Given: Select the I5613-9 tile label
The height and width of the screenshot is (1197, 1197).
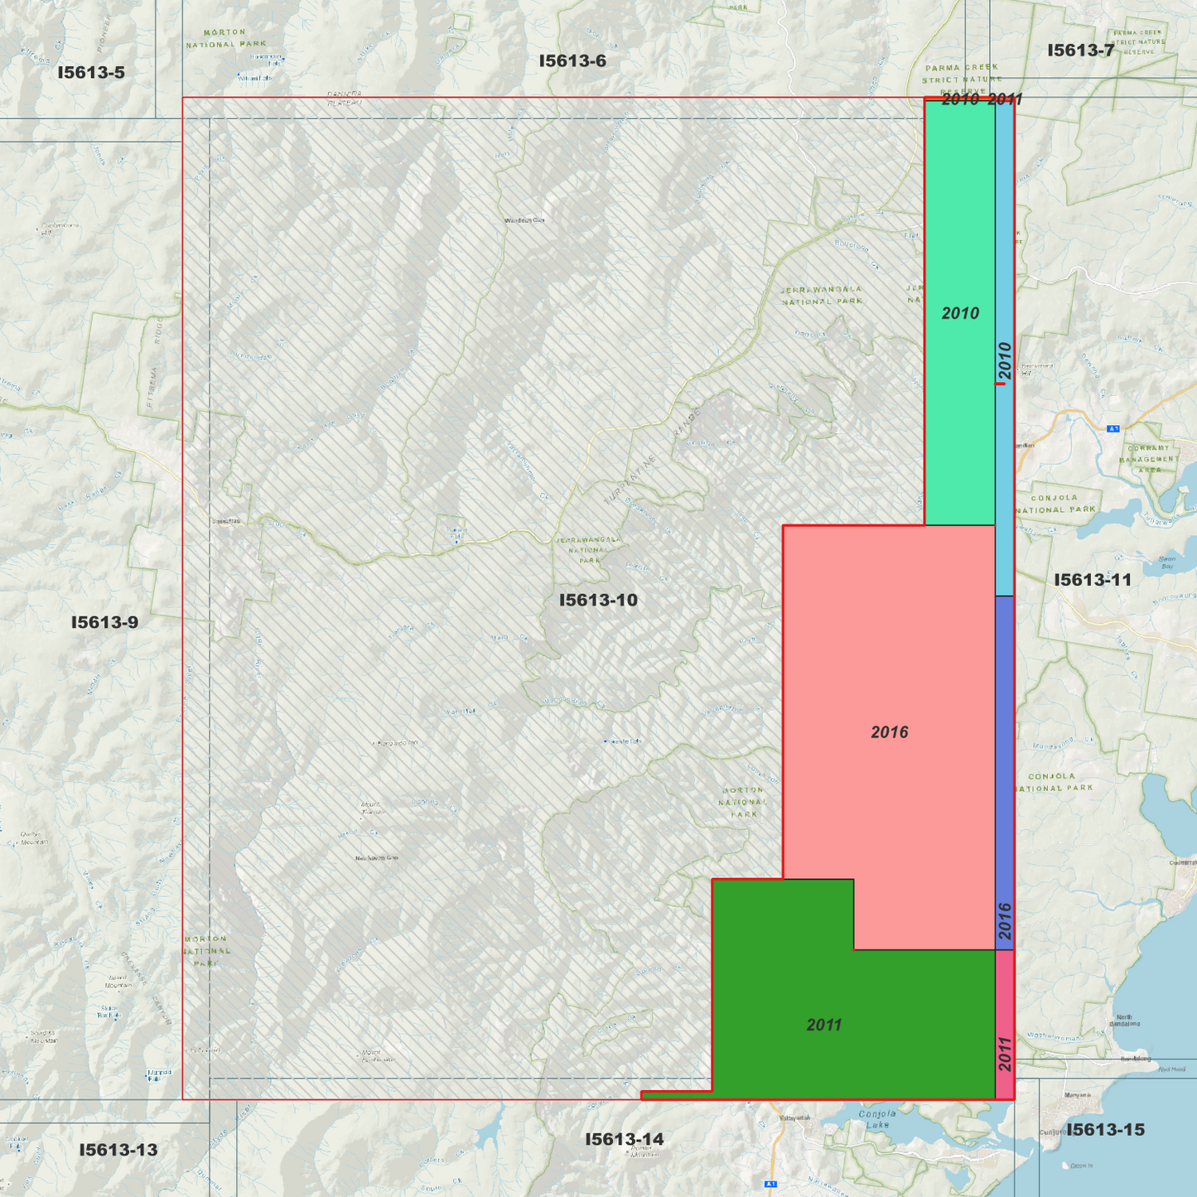Looking at the screenshot, I should coord(104,622).
